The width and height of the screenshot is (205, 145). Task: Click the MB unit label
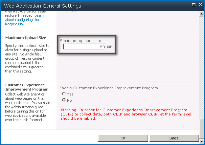point(110,47)
